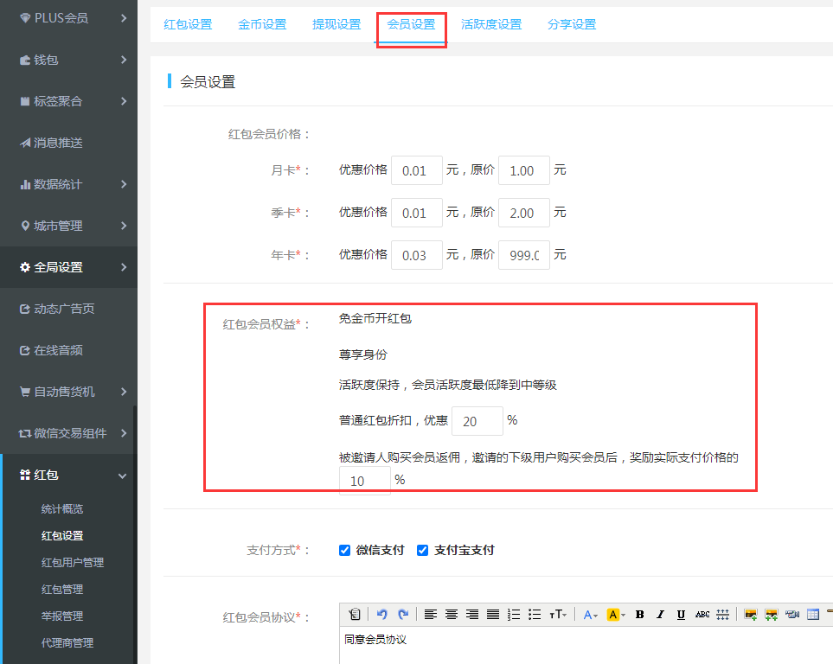Go to 统计概览 under 红包
This screenshot has width=833, height=664.
point(62,509)
